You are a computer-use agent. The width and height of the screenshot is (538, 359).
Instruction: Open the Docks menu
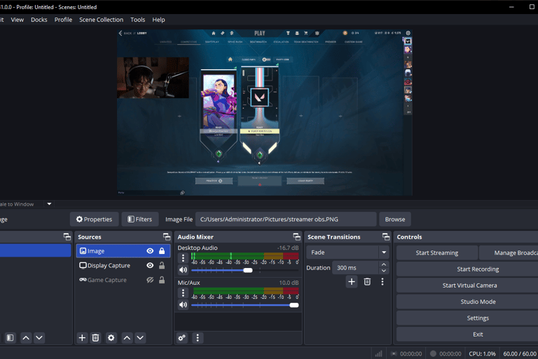(39, 20)
